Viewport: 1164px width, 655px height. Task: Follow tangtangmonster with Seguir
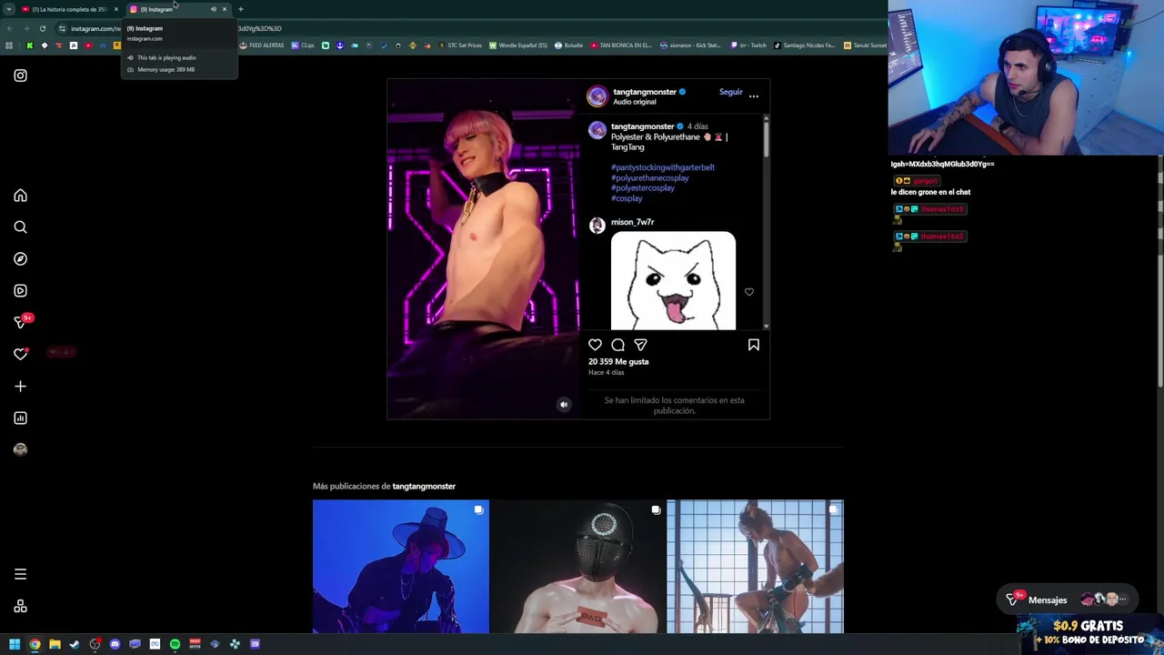(x=730, y=92)
